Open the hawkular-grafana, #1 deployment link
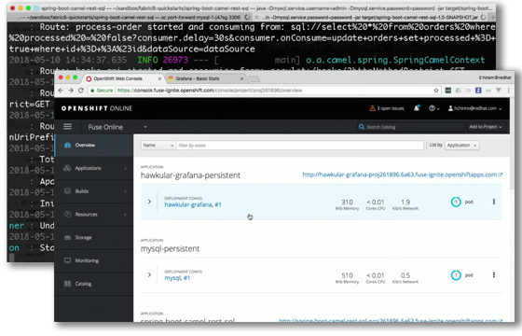The height and width of the screenshot is (336, 522). [193, 204]
